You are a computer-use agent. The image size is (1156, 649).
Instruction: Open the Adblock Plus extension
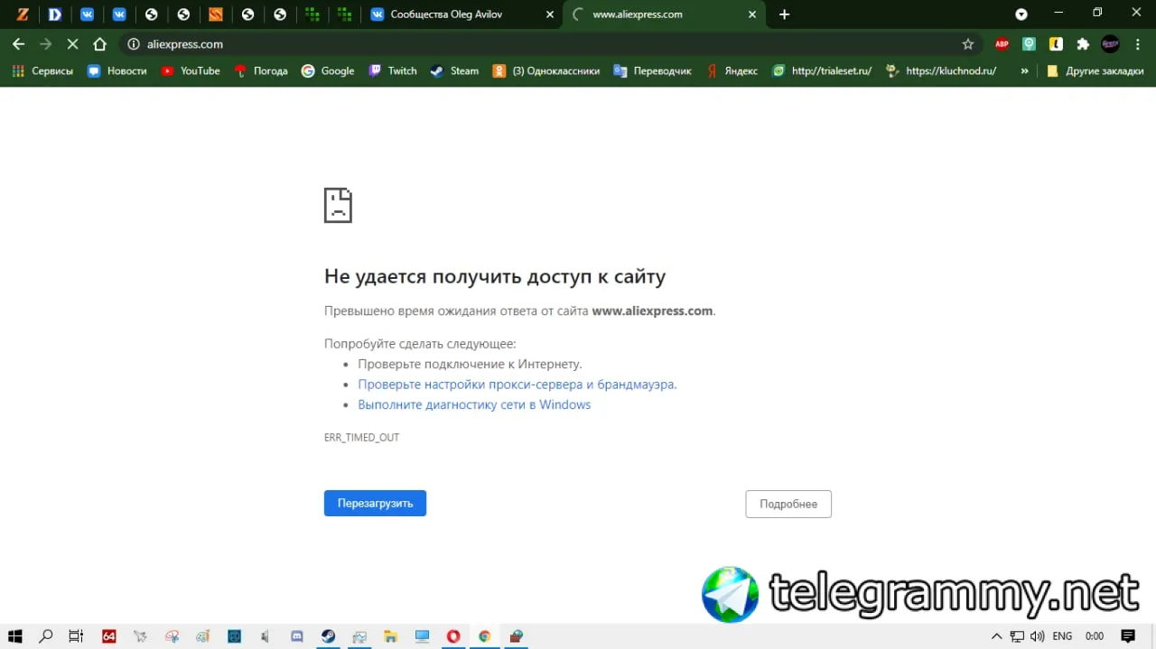1002,43
